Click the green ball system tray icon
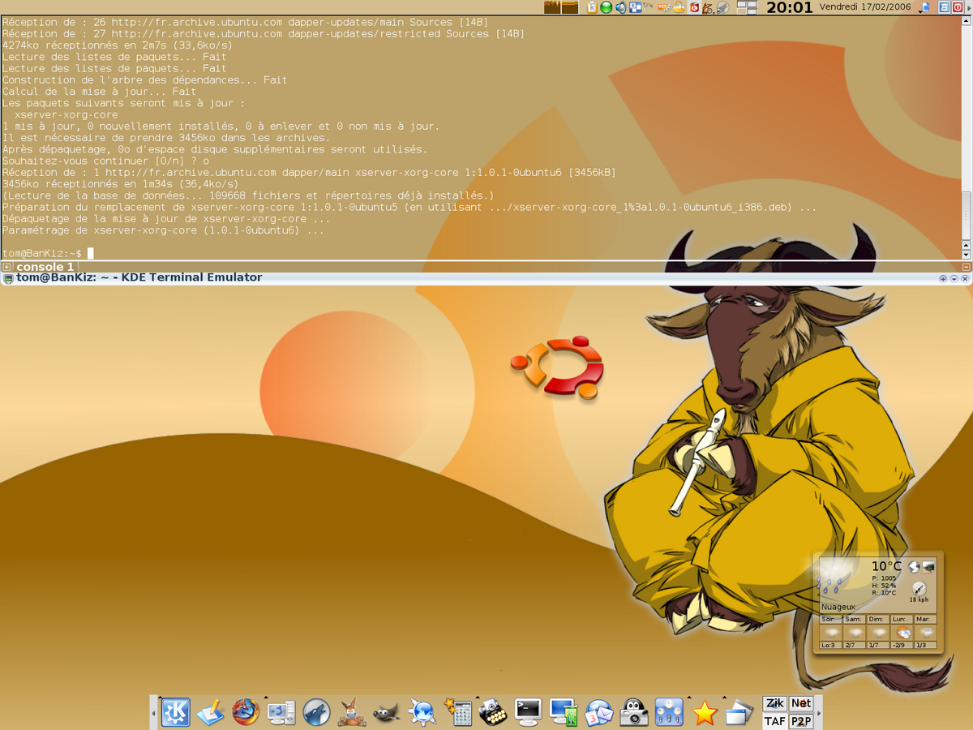Image resolution: width=973 pixels, height=730 pixels. [606, 8]
